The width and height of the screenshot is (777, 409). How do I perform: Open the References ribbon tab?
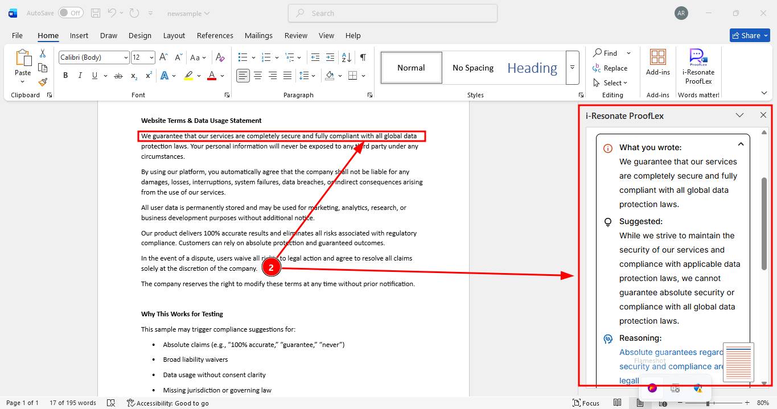(215, 35)
